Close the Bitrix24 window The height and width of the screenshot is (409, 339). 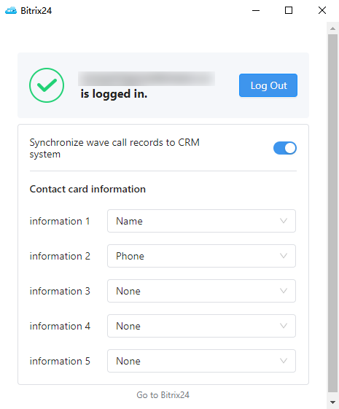coord(322,11)
